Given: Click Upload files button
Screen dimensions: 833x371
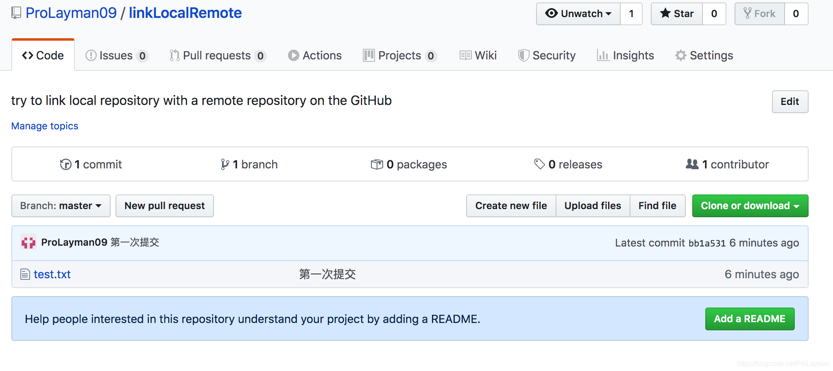Looking at the screenshot, I should (593, 206).
